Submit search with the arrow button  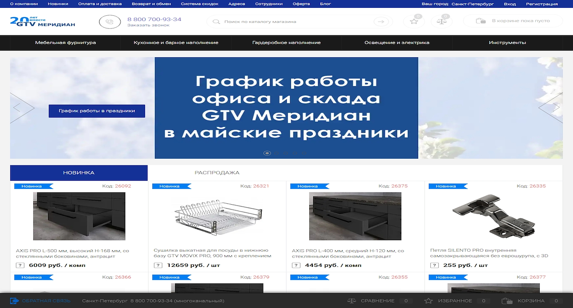pos(381,22)
